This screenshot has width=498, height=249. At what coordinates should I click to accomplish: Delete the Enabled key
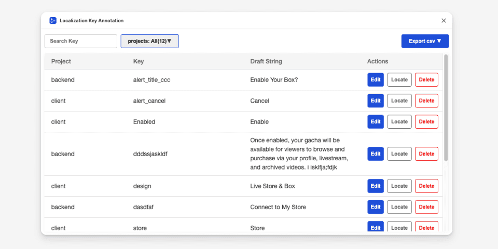426,121
